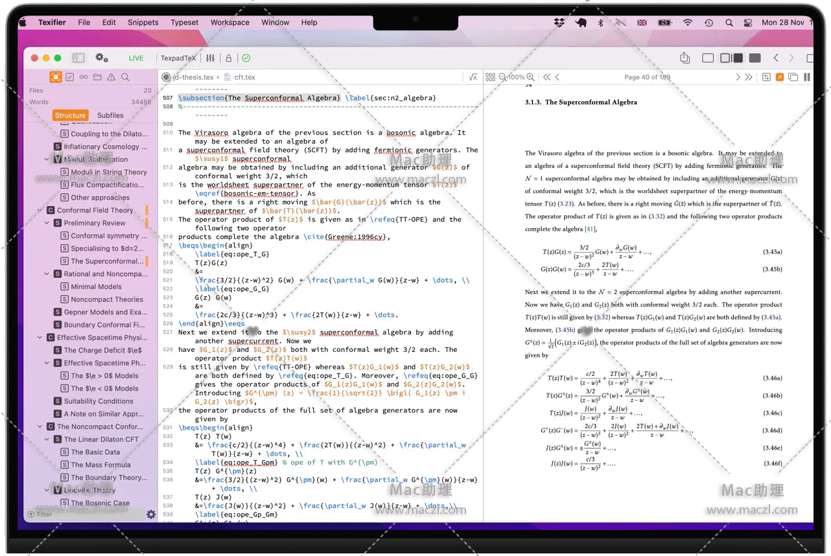
Task: Open the to-do checklist sidebar panel
Action: pos(69,77)
